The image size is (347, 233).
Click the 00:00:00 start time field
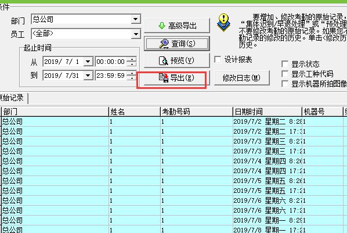111,62
